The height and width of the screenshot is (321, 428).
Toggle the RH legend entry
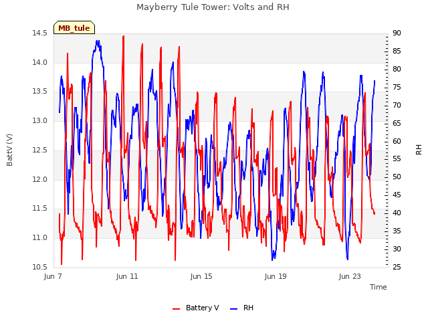tap(242, 308)
